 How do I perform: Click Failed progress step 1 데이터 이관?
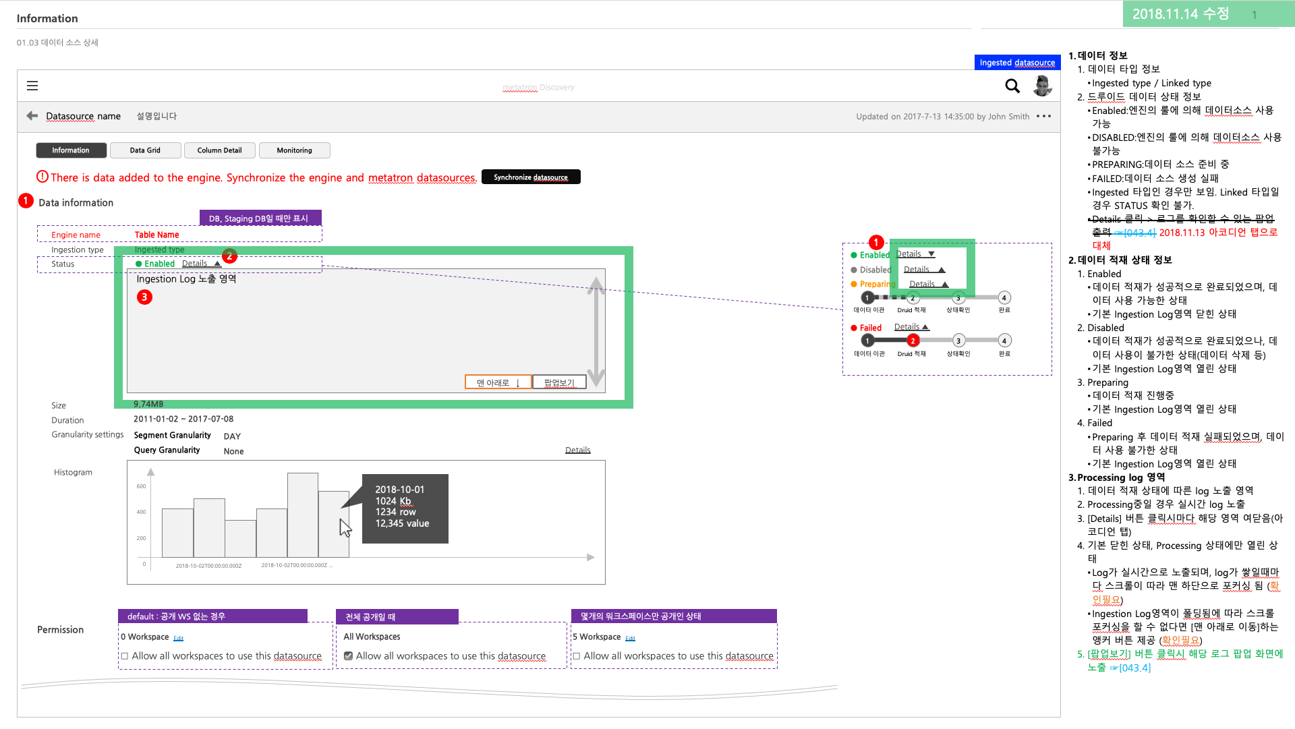tap(868, 341)
